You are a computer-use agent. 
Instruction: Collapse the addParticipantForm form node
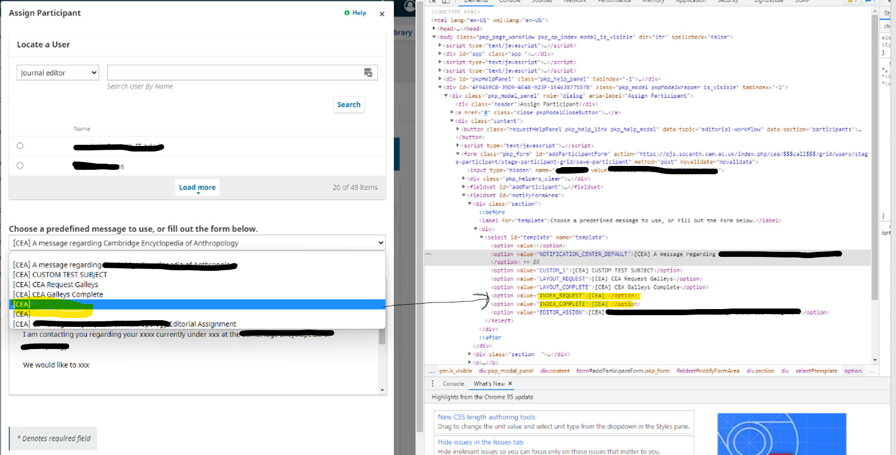click(458, 154)
